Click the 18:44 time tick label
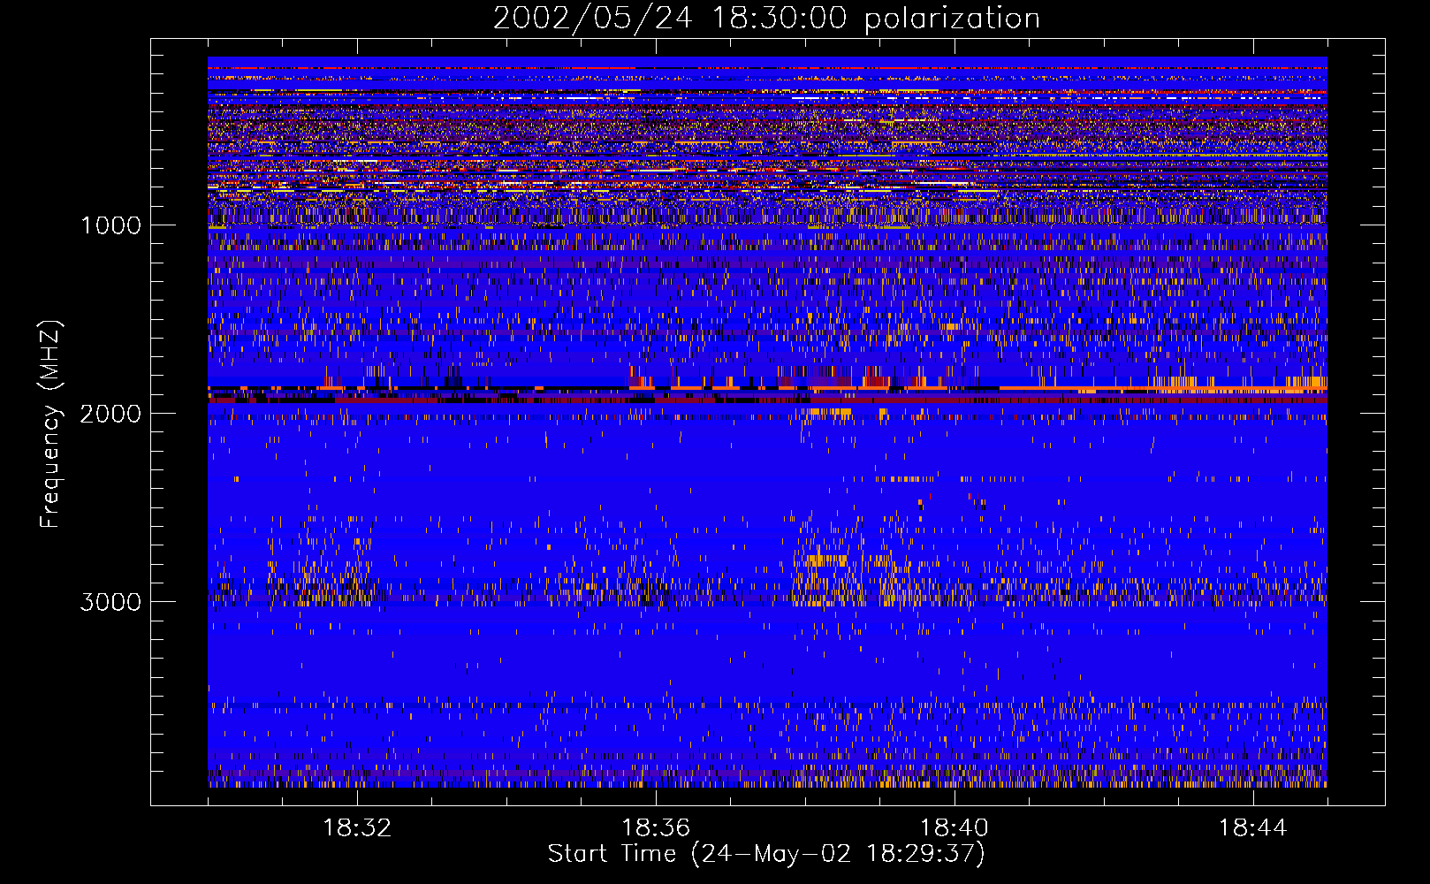This screenshot has height=884, width=1430. click(x=1253, y=828)
